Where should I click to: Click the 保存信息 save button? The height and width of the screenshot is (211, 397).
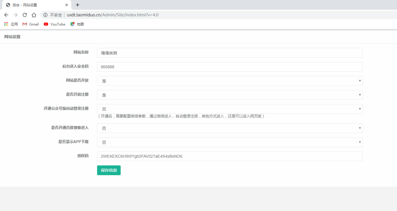click(109, 170)
